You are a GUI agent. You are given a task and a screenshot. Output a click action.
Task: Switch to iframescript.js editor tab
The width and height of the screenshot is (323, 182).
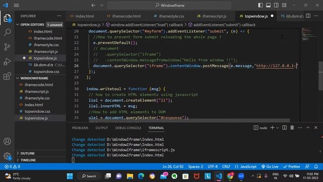point(212,16)
